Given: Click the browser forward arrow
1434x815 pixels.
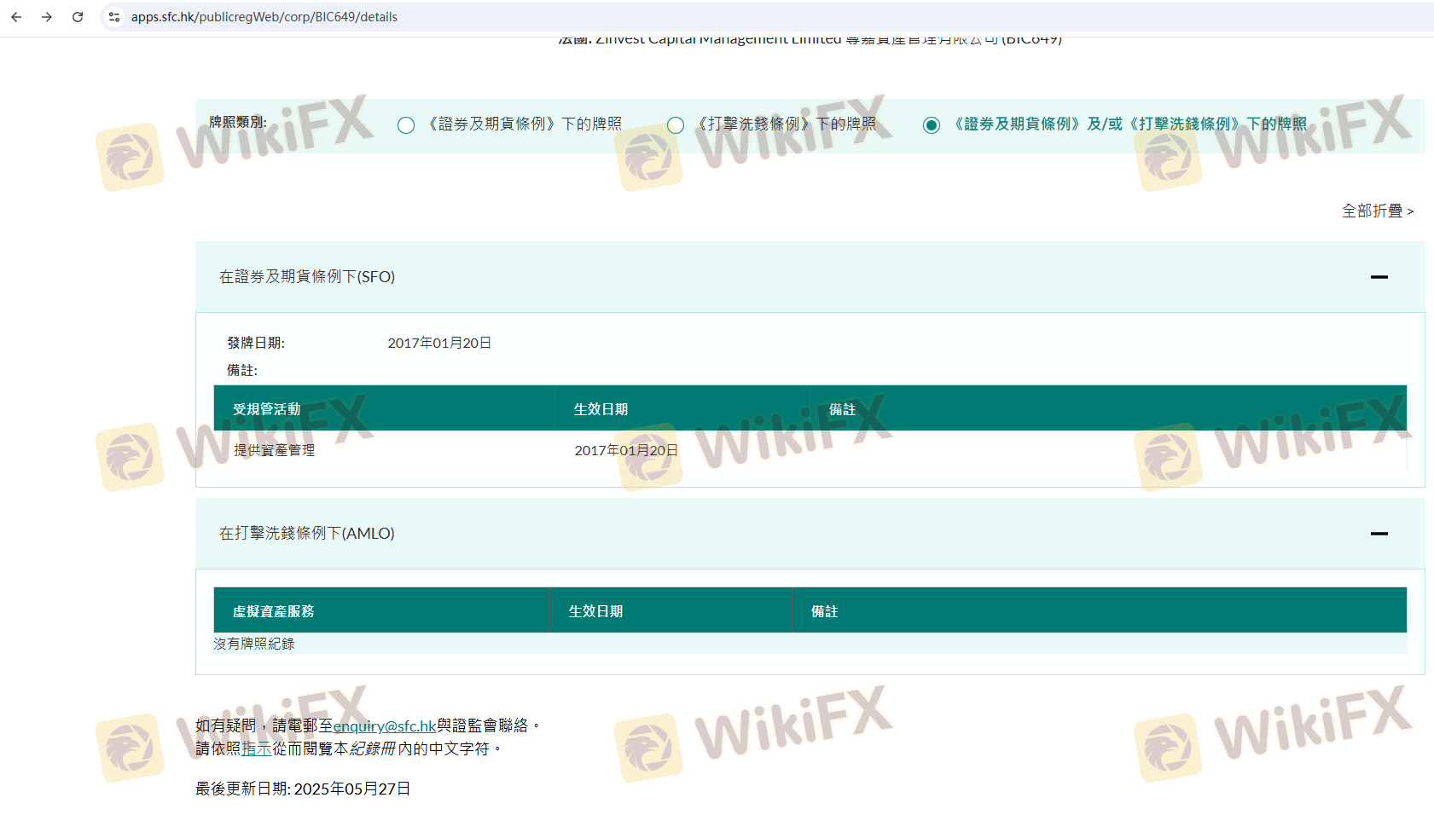Looking at the screenshot, I should [47, 17].
